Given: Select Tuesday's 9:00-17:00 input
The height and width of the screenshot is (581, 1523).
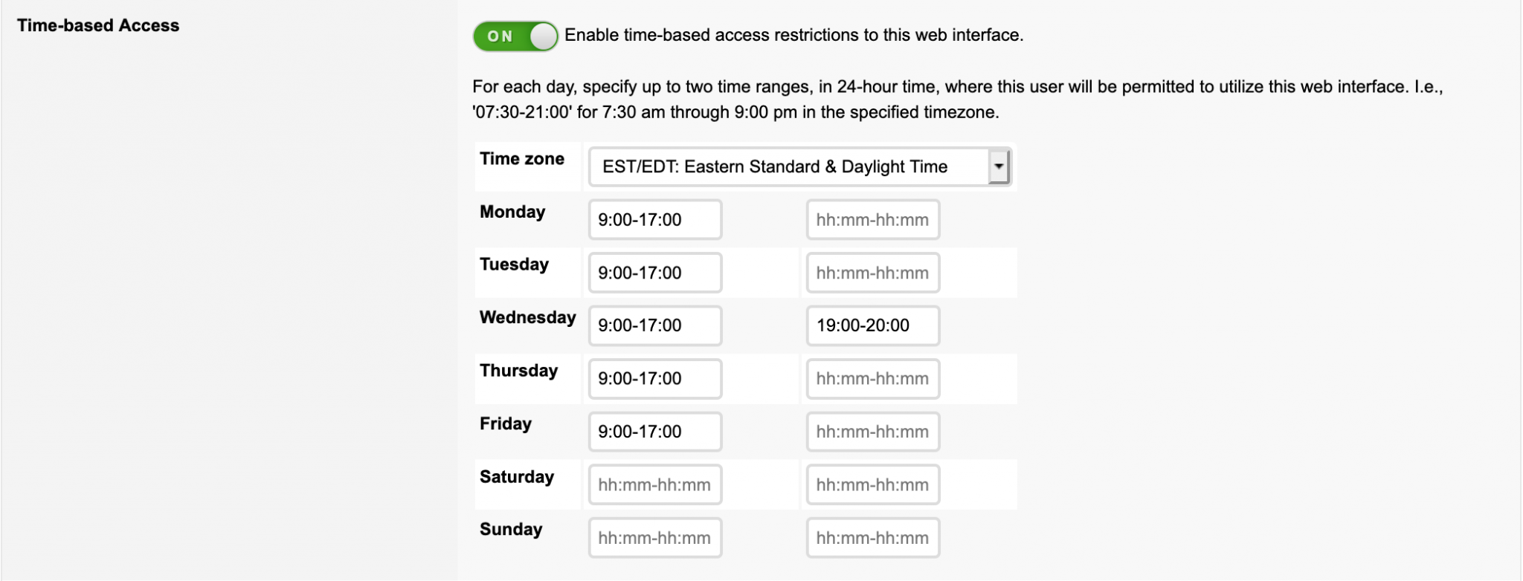Looking at the screenshot, I should tap(654, 272).
